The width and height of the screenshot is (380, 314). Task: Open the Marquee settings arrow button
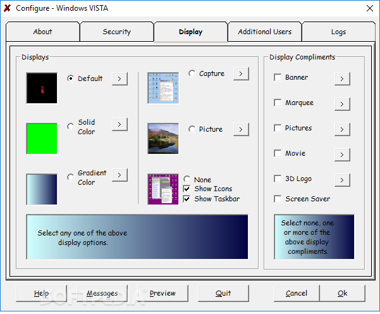[x=342, y=104]
